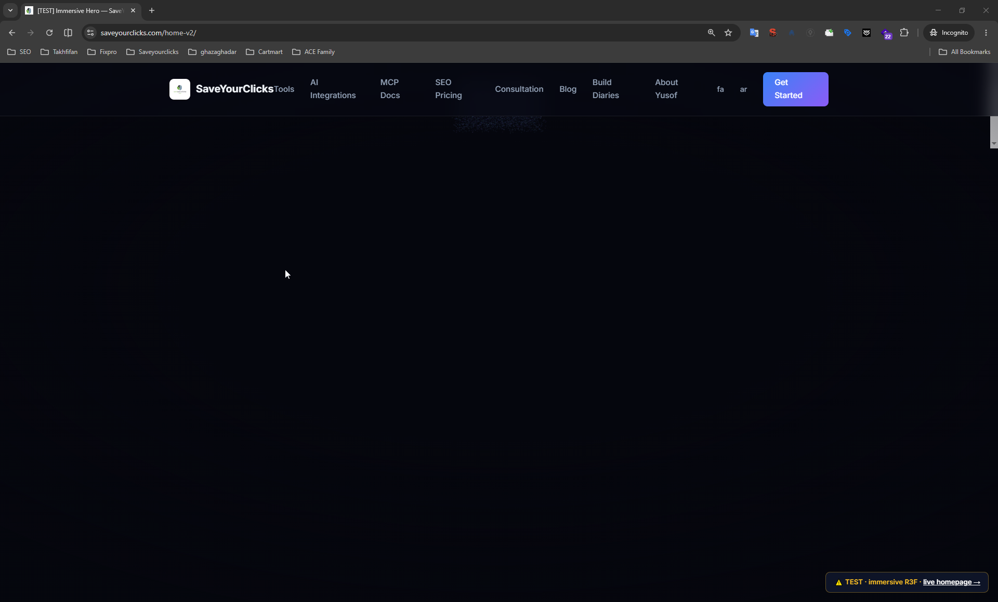The width and height of the screenshot is (998, 602).
Task: Click the Get Started button
Action: tap(796, 89)
